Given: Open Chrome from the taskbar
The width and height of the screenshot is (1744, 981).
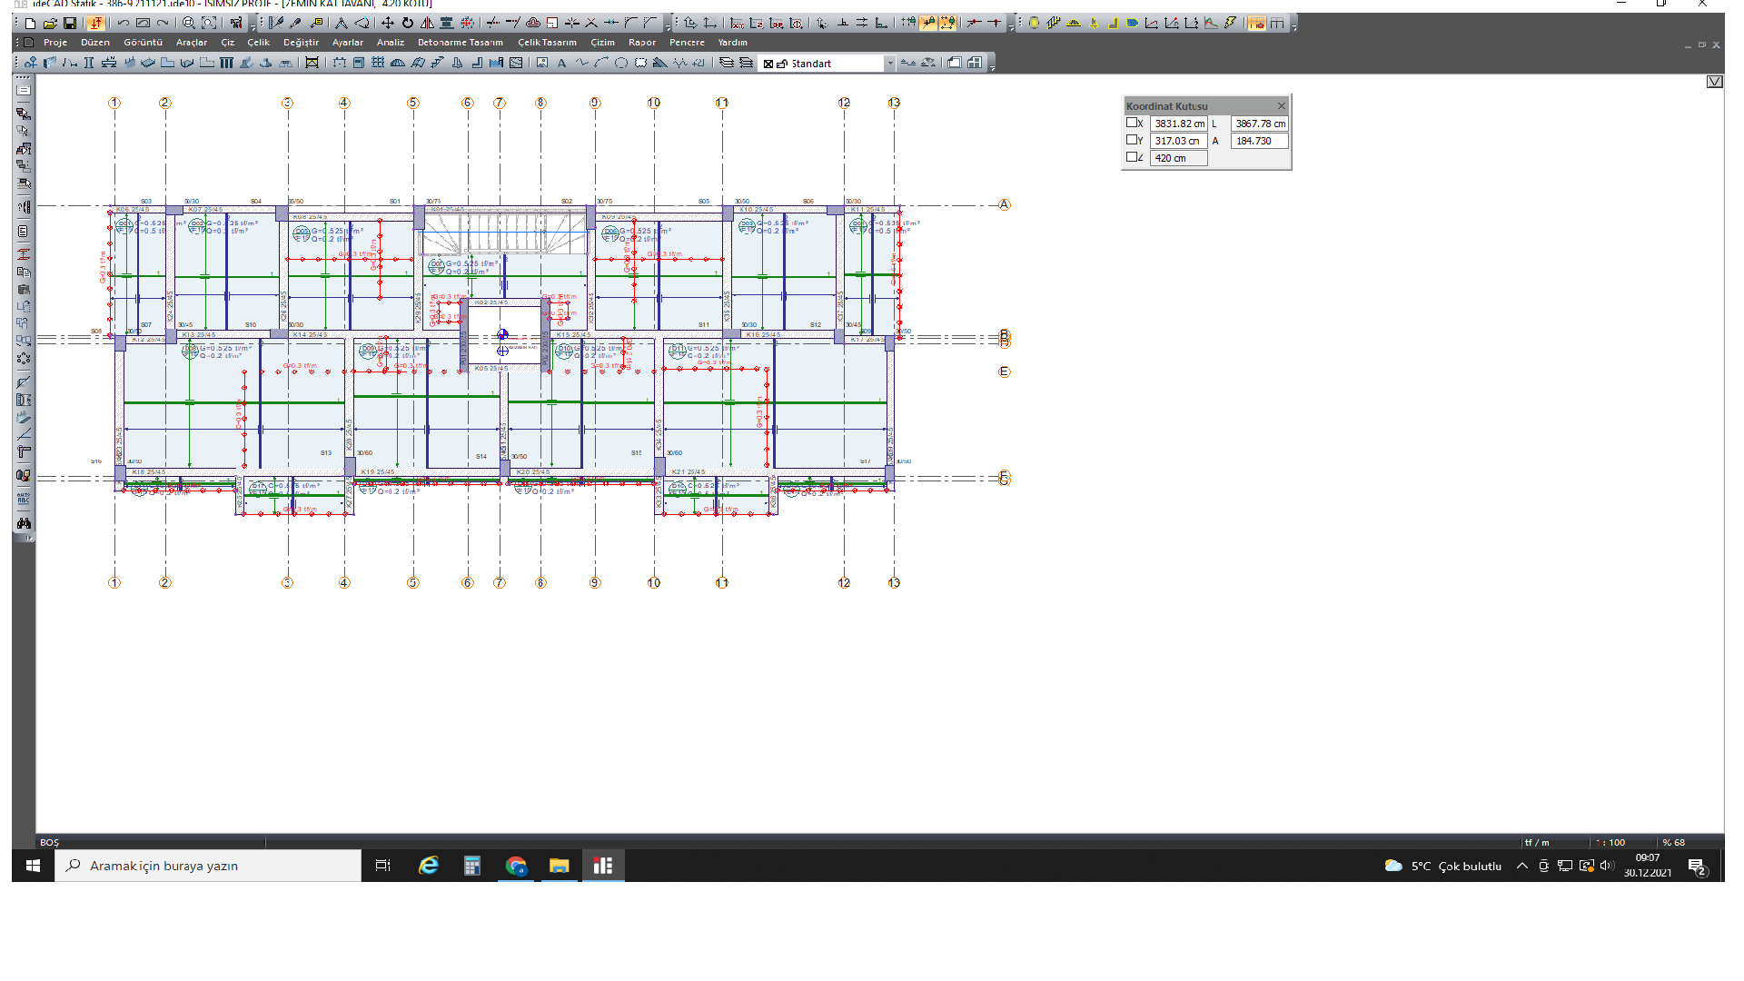Looking at the screenshot, I should pyautogui.click(x=516, y=866).
